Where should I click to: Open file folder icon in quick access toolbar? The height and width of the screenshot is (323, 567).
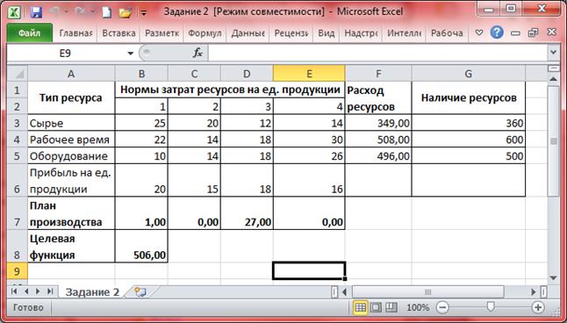pos(126,13)
